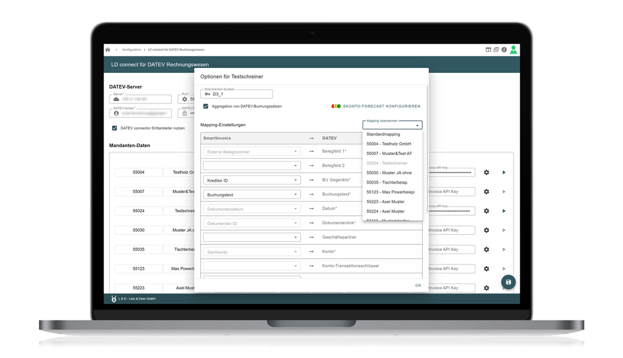Open settings gear for client 55024
The height and width of the screenshot is (358, 623).
pos(486,211)
